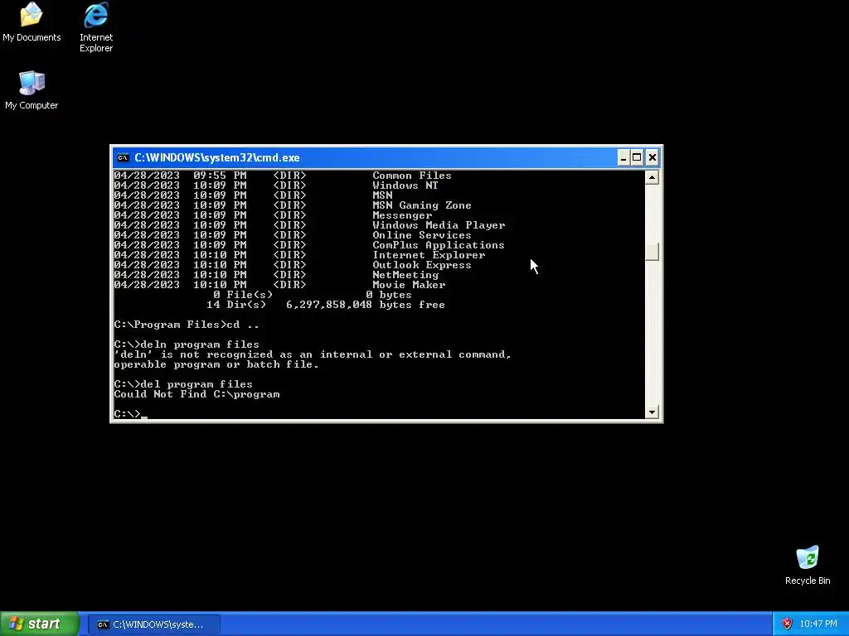Maximize the cmd.exe window
Screen dimensions: 849x636
[638, 158]
